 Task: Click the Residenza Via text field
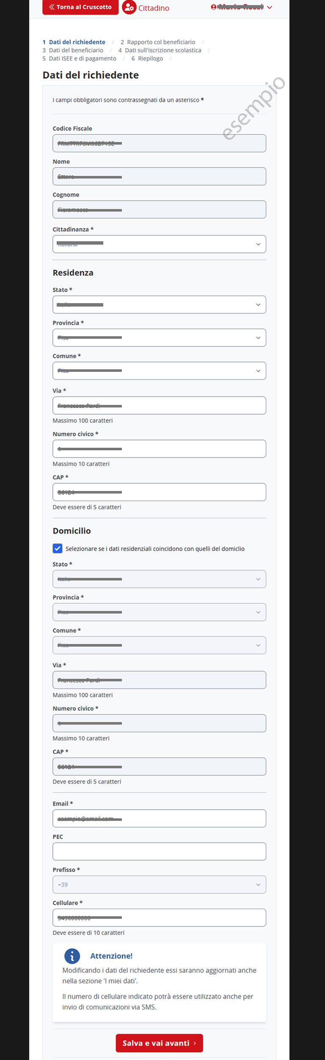(x=159, y=406)
